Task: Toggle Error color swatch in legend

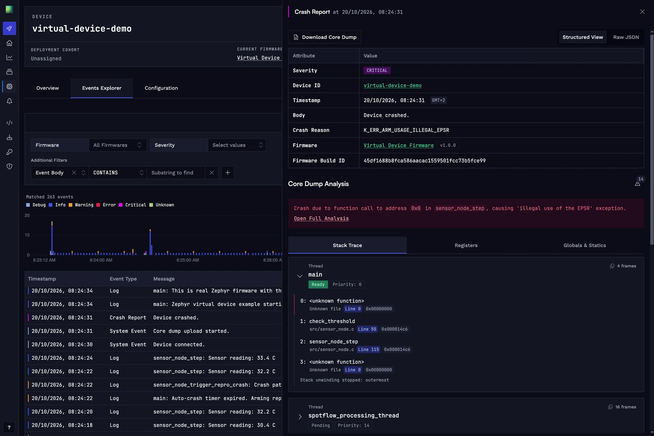Action: coord(98,205)
